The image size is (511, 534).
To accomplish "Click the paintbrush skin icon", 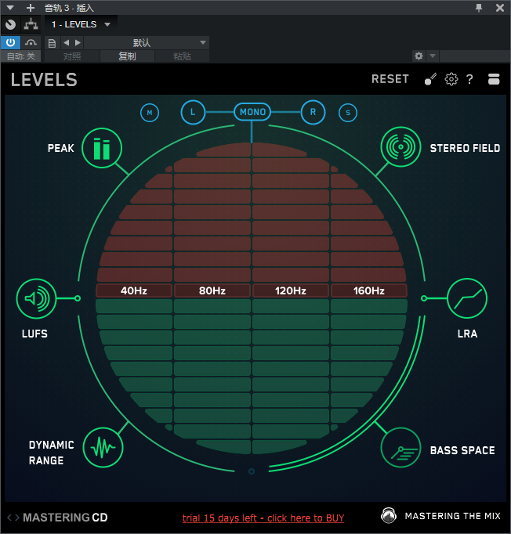I will coord(430,79).
